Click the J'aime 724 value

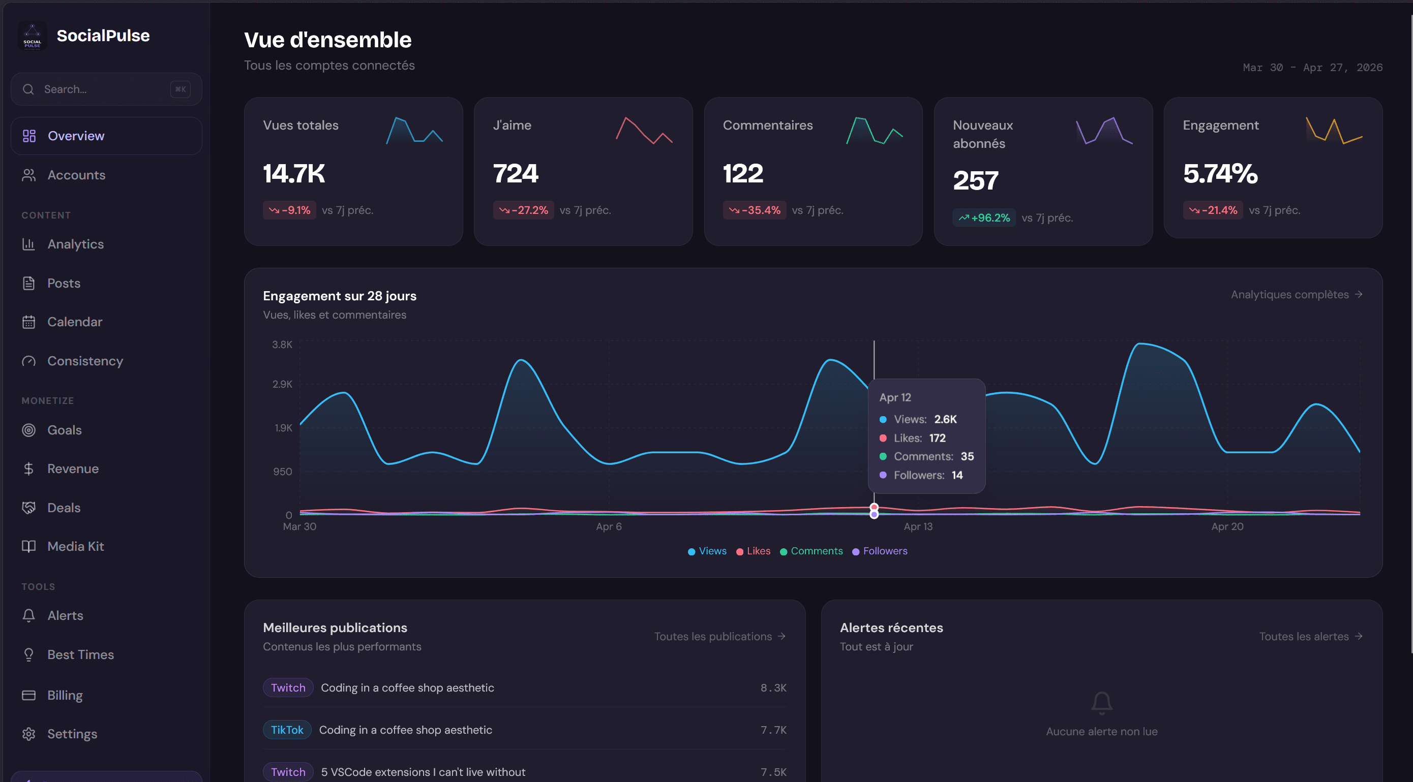tap(516, 174)
